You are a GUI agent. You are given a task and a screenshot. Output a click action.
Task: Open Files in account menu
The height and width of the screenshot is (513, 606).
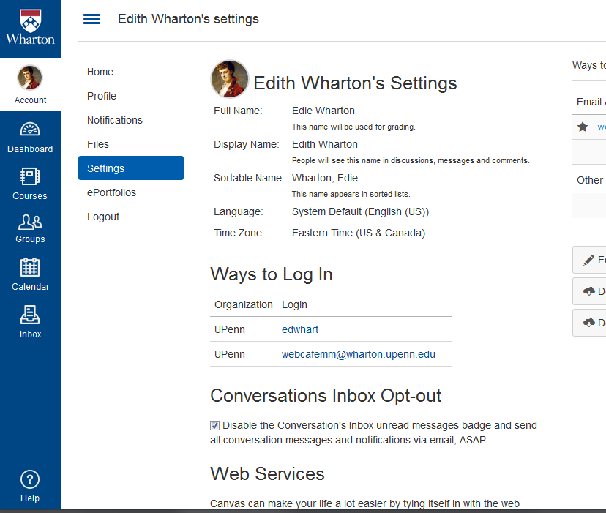98,144
